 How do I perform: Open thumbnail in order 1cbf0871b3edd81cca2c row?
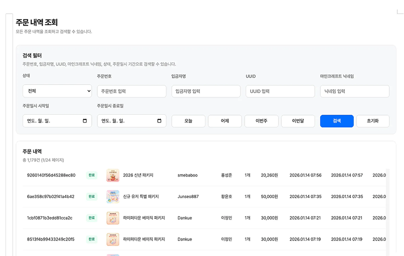pyautogui.click(x=113, y=218)
